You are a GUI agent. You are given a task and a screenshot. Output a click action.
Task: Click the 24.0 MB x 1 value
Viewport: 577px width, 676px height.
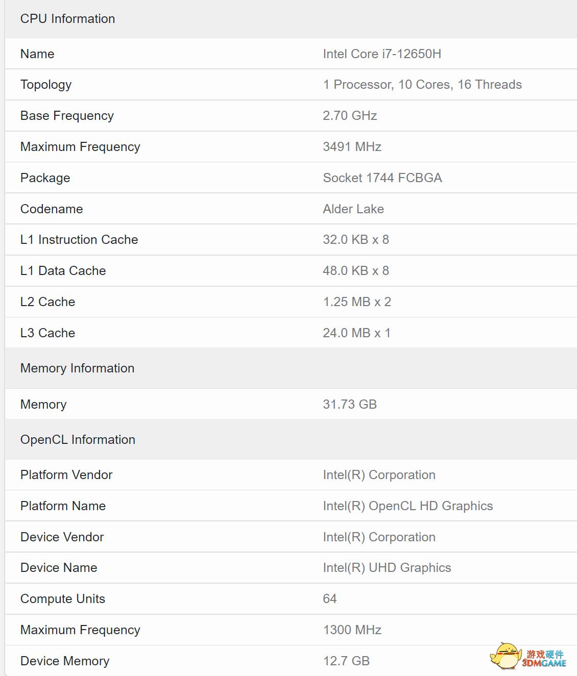pos(356,333)
